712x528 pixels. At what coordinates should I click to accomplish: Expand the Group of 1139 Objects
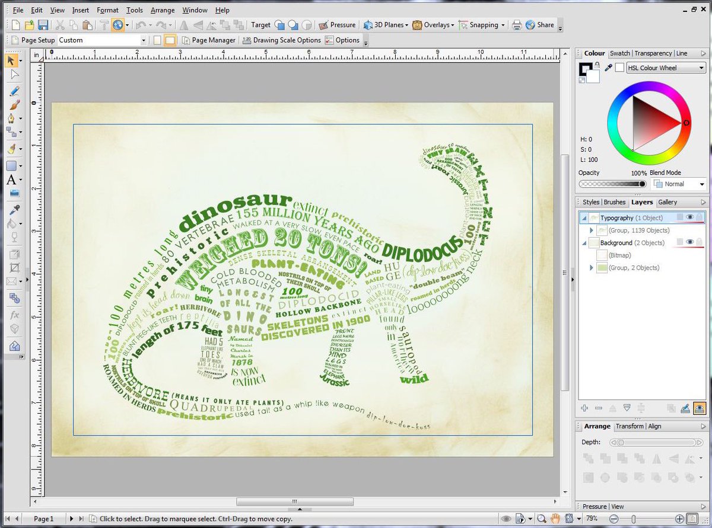pos(592,231)
